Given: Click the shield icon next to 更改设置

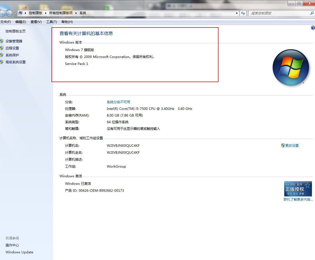Looking at the screenshot, I should click(283, 145).
